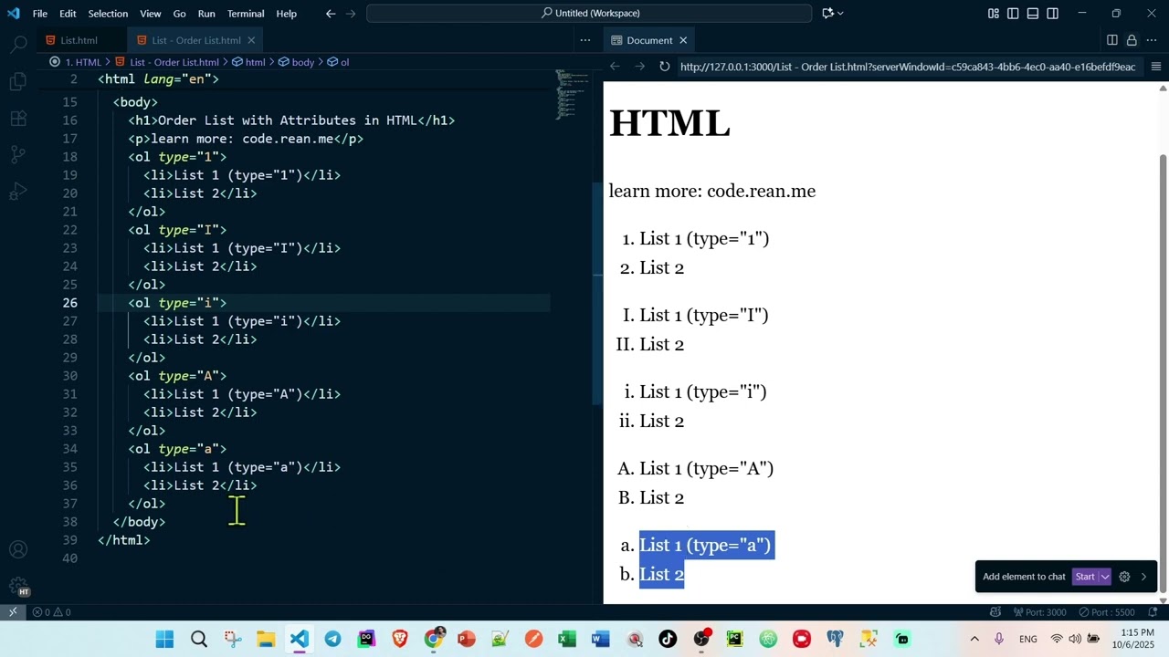Select the Document preview tab
The image size is (1169, 657).
pos(649,40)
